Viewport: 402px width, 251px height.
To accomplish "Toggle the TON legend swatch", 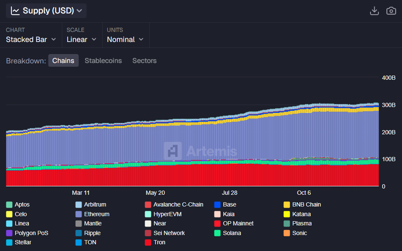I will [79, 243].
